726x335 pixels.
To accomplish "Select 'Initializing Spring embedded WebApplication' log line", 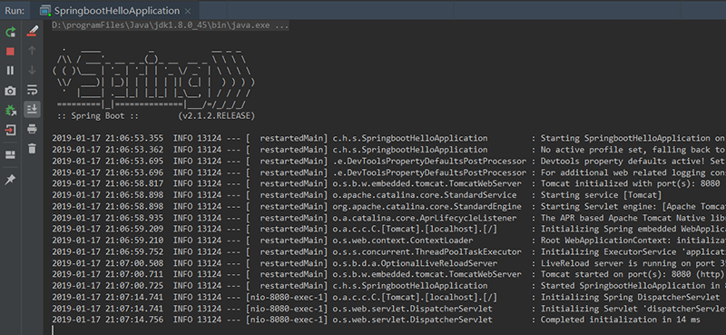I will click(388, 229).
